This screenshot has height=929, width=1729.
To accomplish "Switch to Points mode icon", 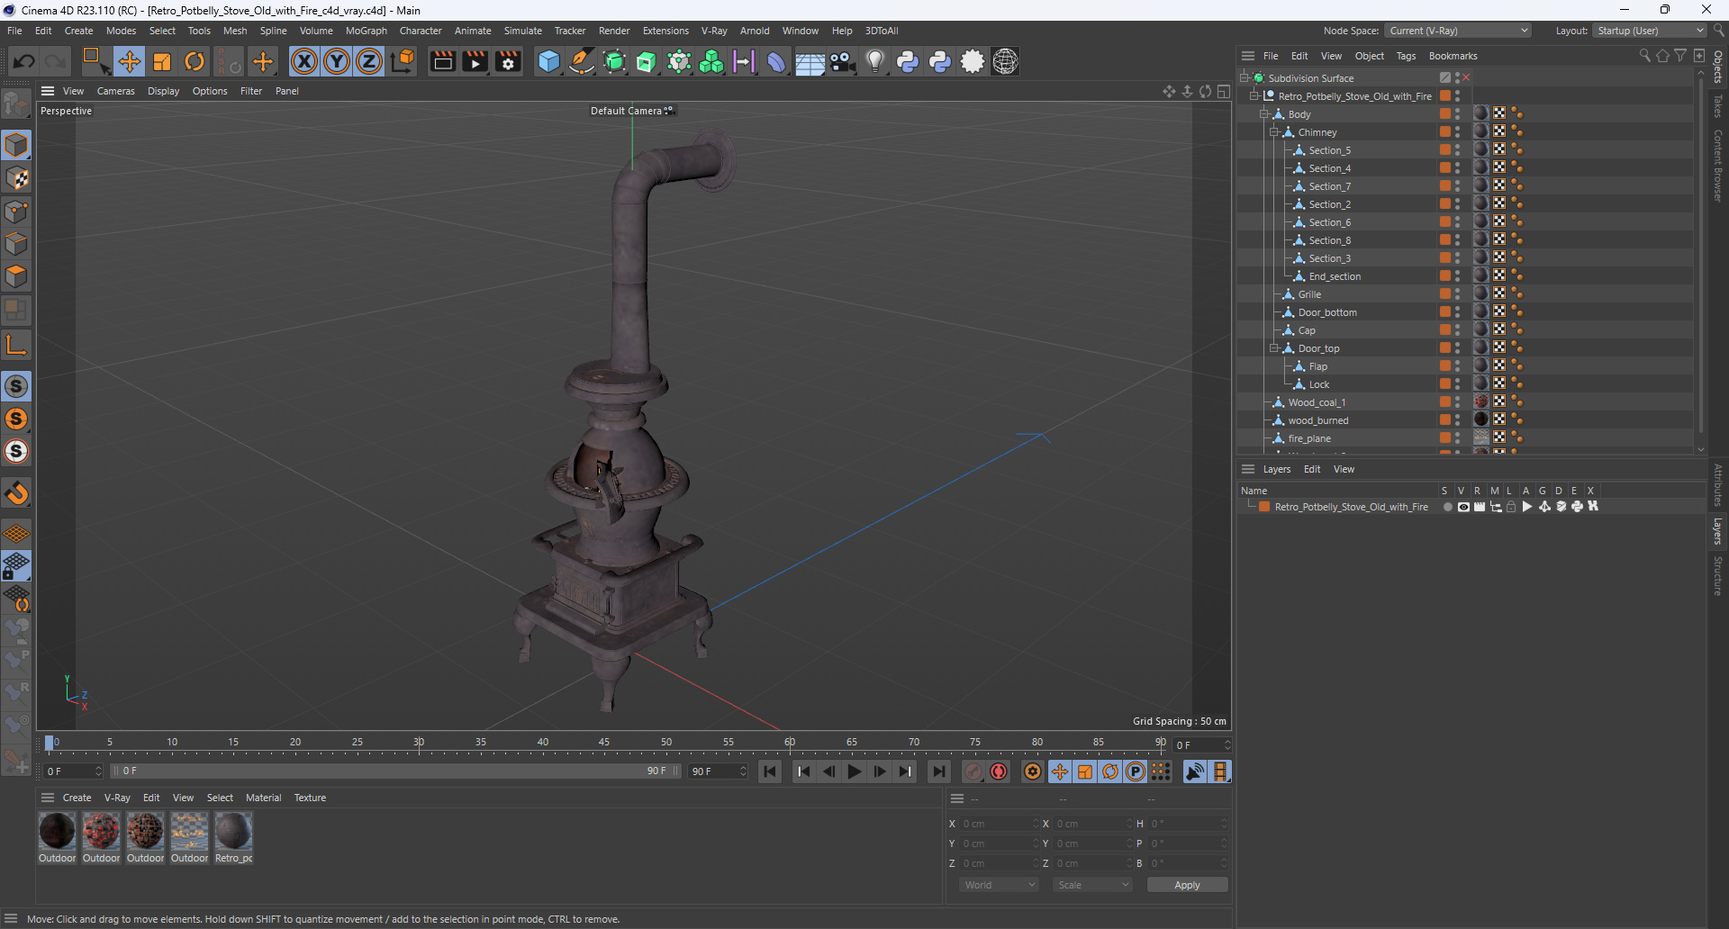I will pyautogui.click(x=16, y=212).
